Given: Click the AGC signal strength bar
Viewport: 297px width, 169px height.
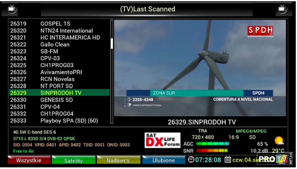Looking at the screenshot, I should click(x=212, y=144).
